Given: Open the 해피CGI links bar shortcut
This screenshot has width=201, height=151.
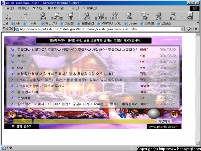Looking at the screenshot, I should pos(49,23).
